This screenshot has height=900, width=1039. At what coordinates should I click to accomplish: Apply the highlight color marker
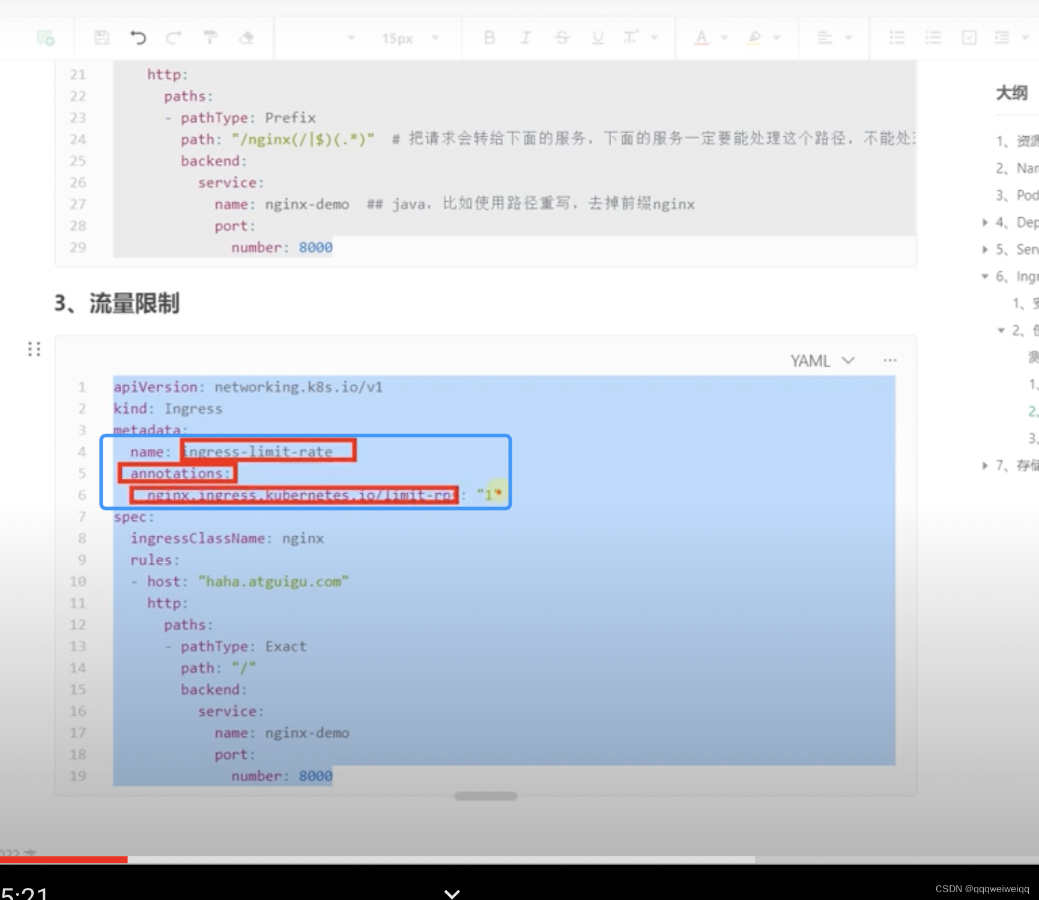(x=754, y=38)
